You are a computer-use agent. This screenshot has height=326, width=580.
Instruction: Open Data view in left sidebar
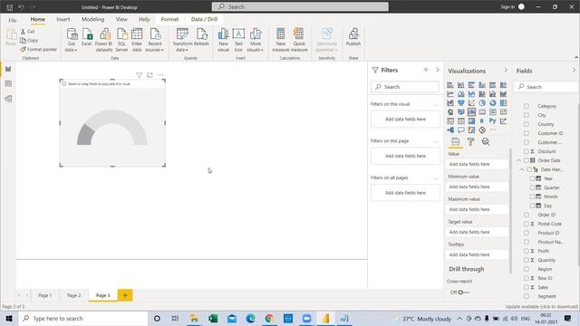pos(8,84)
